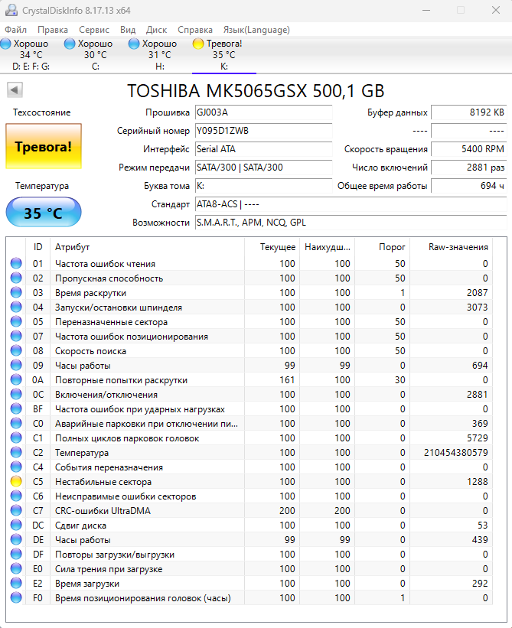Switch to the C: disk tab at 30 °C

click(96, 55)
